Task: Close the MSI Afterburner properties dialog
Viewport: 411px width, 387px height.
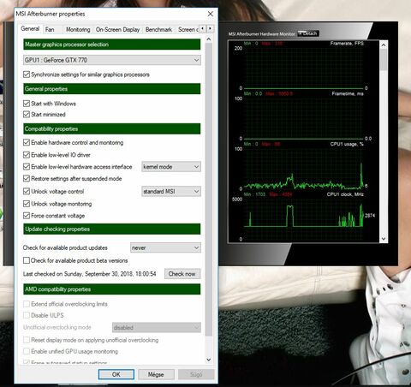Action: [x=211, y=14]
